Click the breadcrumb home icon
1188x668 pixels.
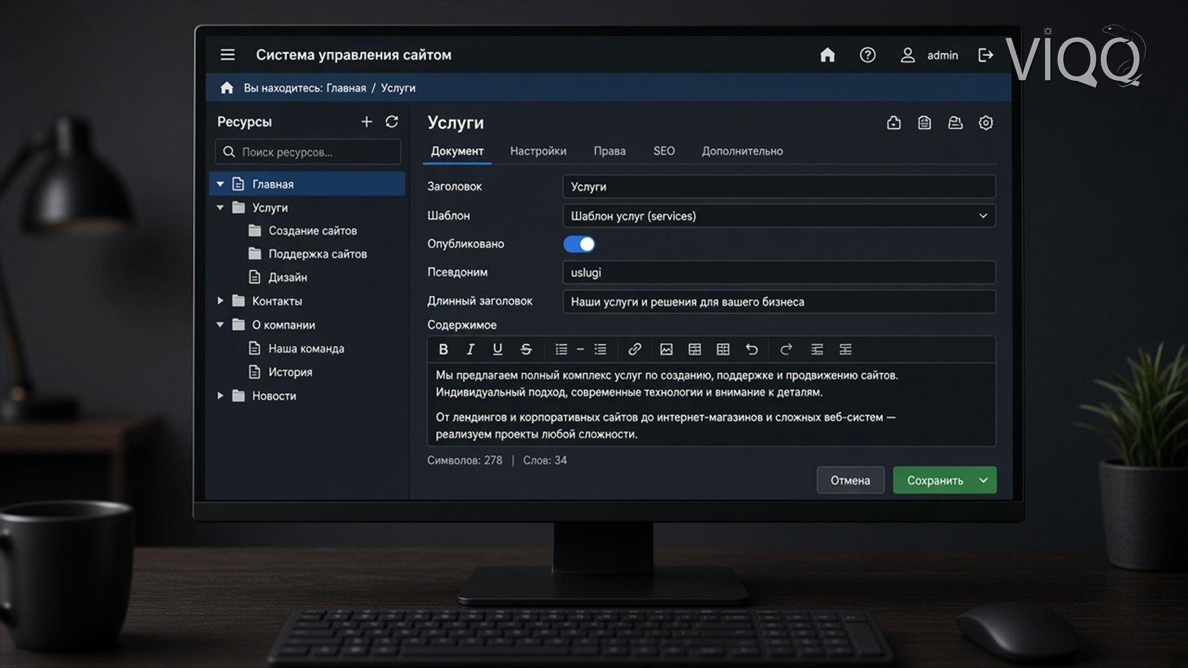[227, 88]
